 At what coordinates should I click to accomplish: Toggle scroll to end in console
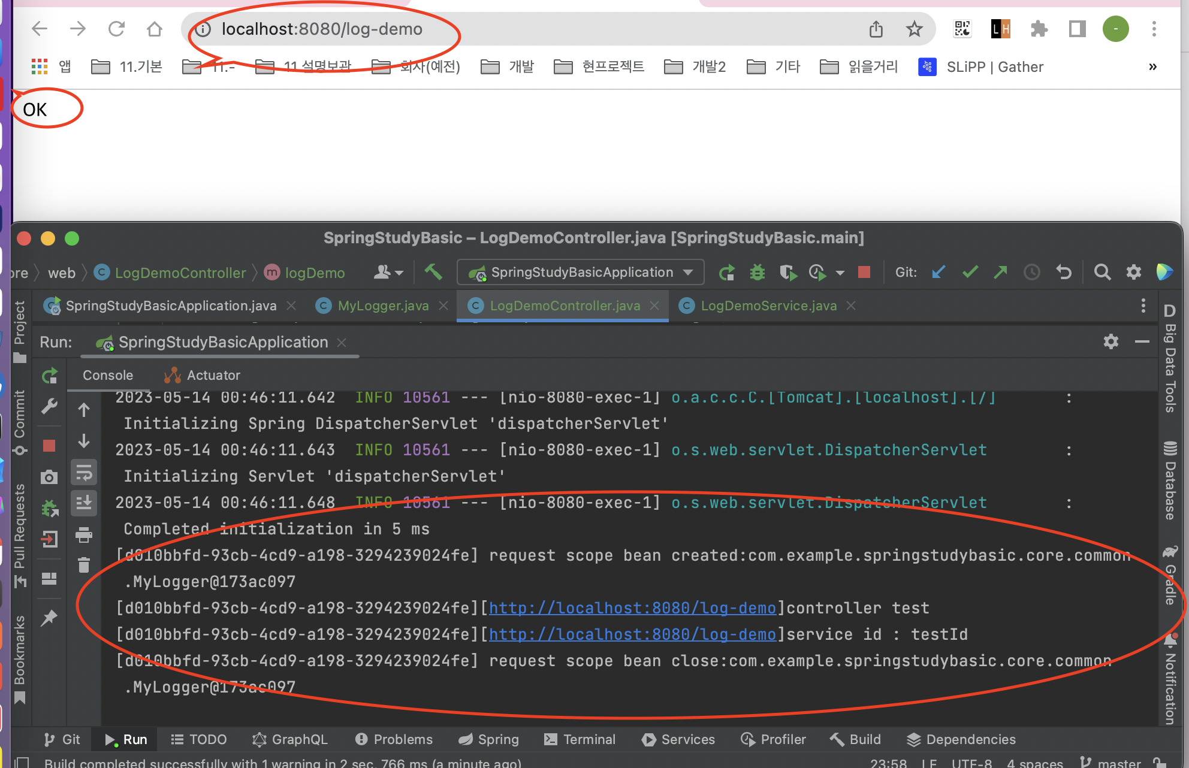point(84,503)
